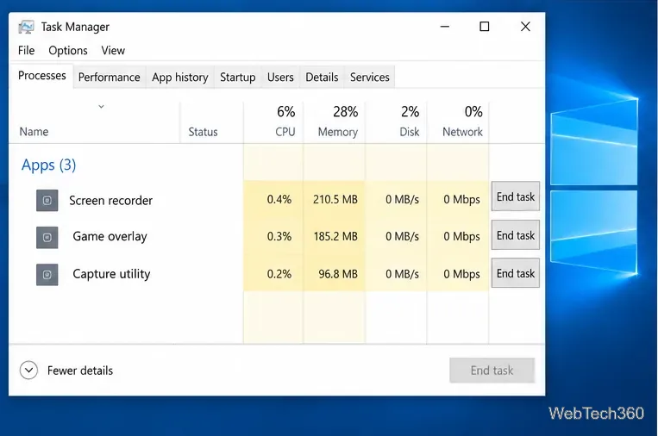
Task: Switch to the Performance tab
Action: tap(110, 78)
